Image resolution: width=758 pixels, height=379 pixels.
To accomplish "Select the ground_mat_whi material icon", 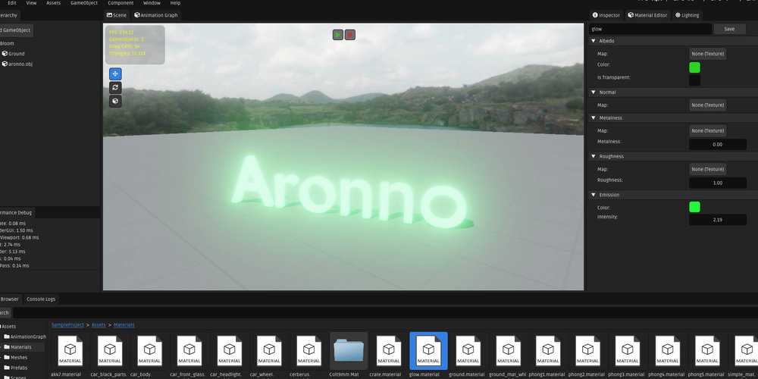I will (x=508, y=351).
